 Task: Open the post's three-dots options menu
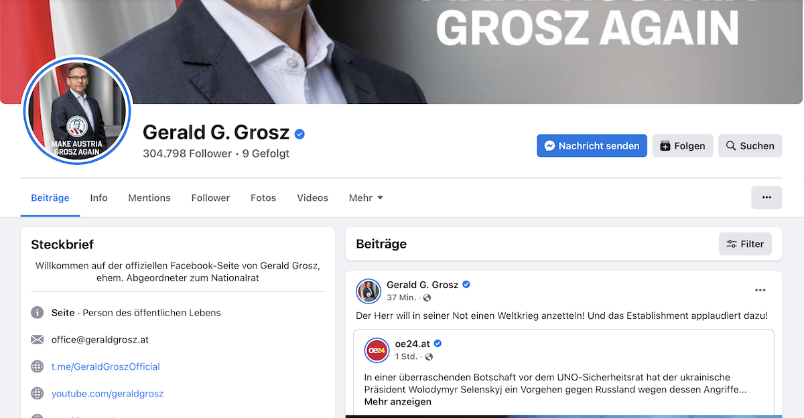click(x=760, y=290)
